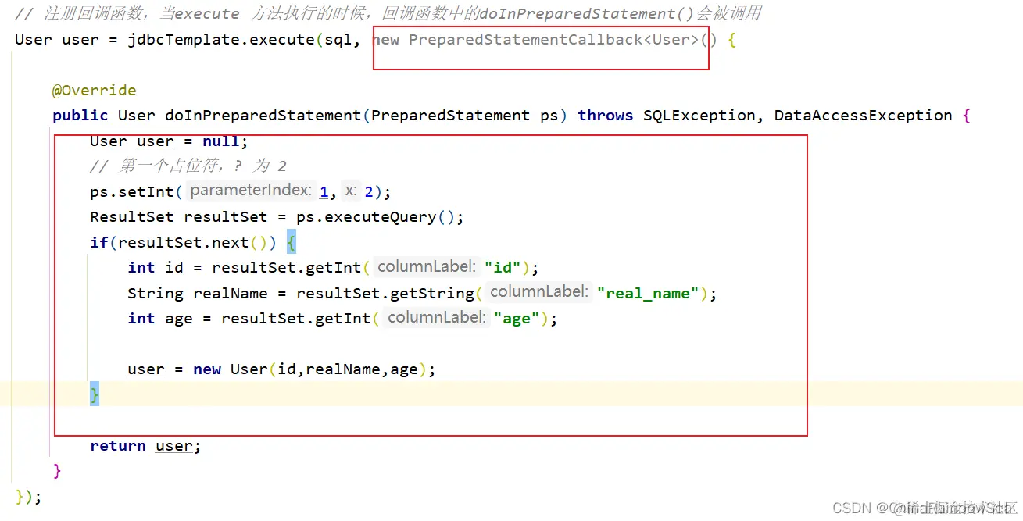Click the doInPreparedStatement method name

(263, 116)
